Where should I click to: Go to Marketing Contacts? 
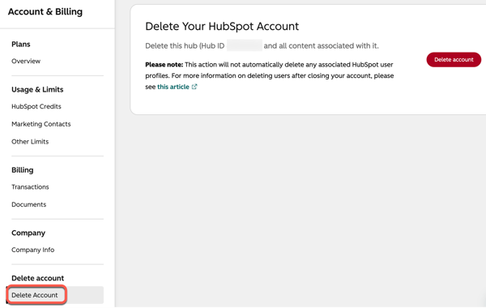[41, 124]
